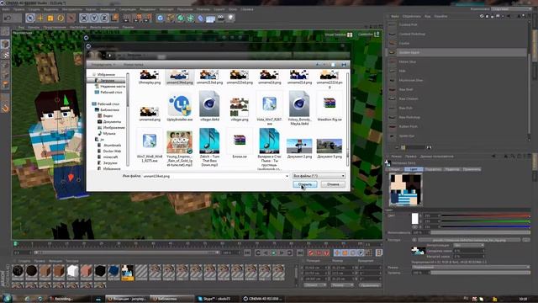Open the Панели viewport menu
The image size is (538, 303).
[x=128, y=27]
